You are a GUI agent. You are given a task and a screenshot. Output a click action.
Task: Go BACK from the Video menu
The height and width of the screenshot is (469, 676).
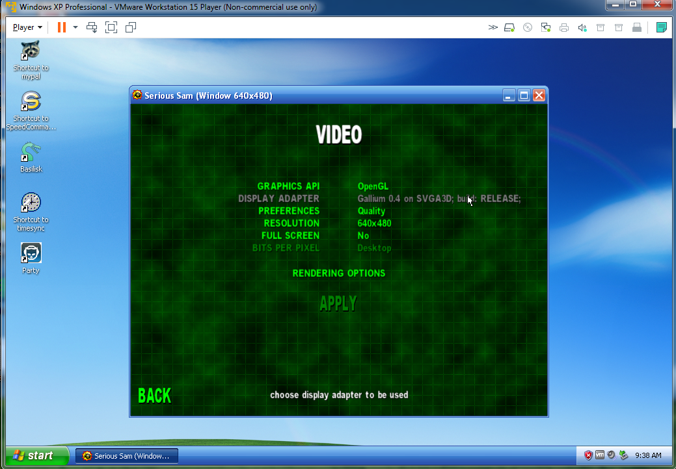click(x=154, y=396)
